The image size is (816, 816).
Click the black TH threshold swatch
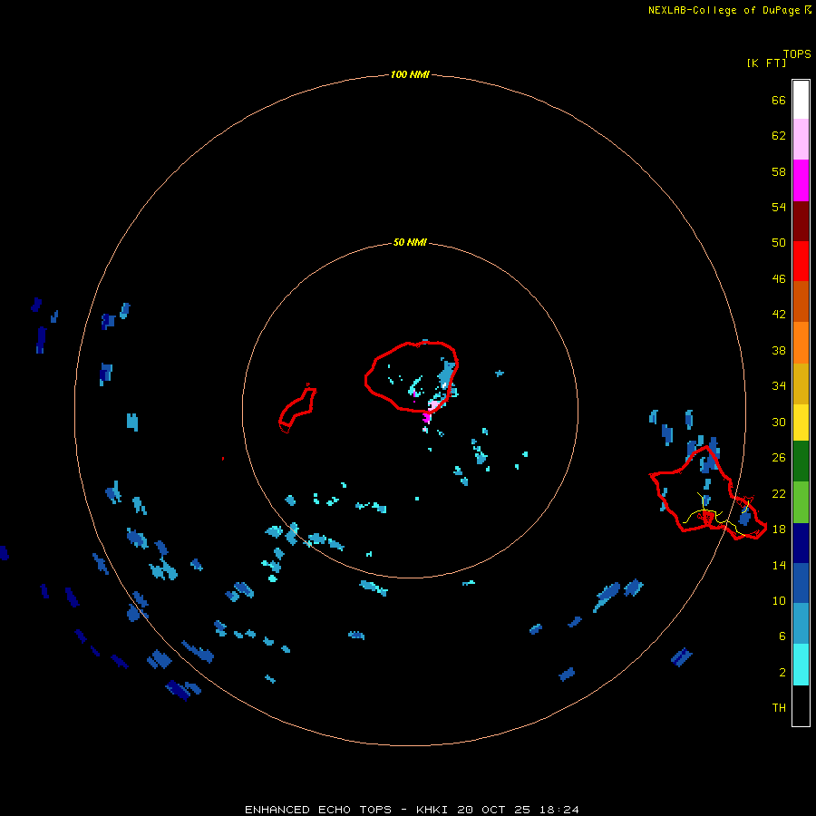pos(801,705)
